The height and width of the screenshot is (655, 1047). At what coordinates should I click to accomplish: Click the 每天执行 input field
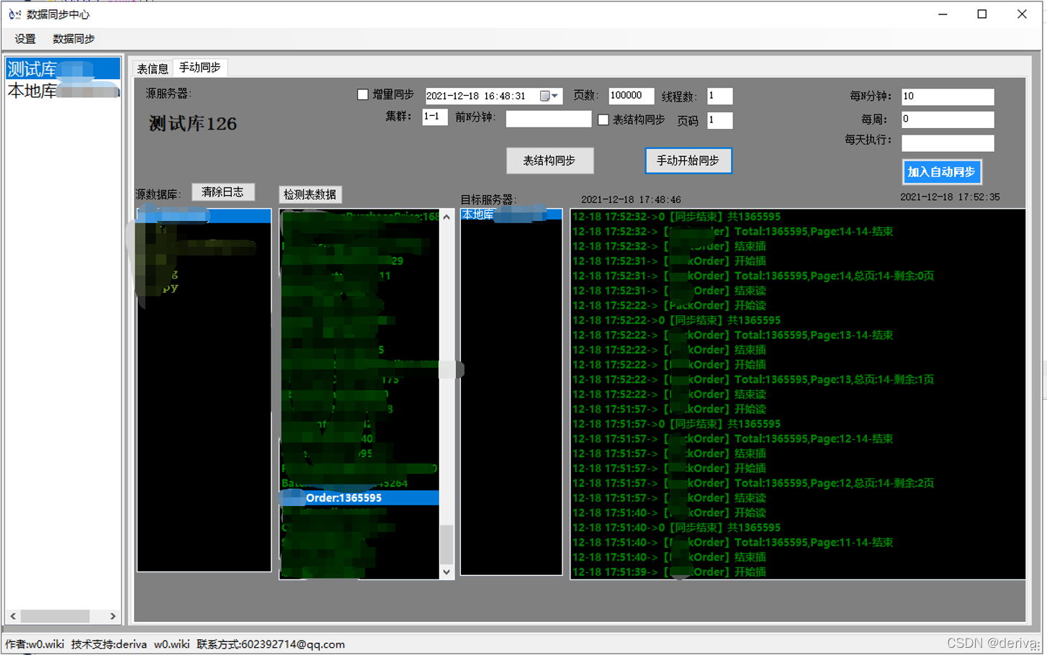[948, 143]
